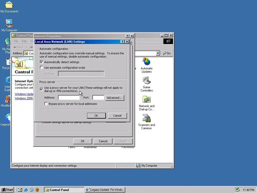Click Cancel in Internet Properties dialog
This screenshot has width=257, height=193.
point(103,141)
